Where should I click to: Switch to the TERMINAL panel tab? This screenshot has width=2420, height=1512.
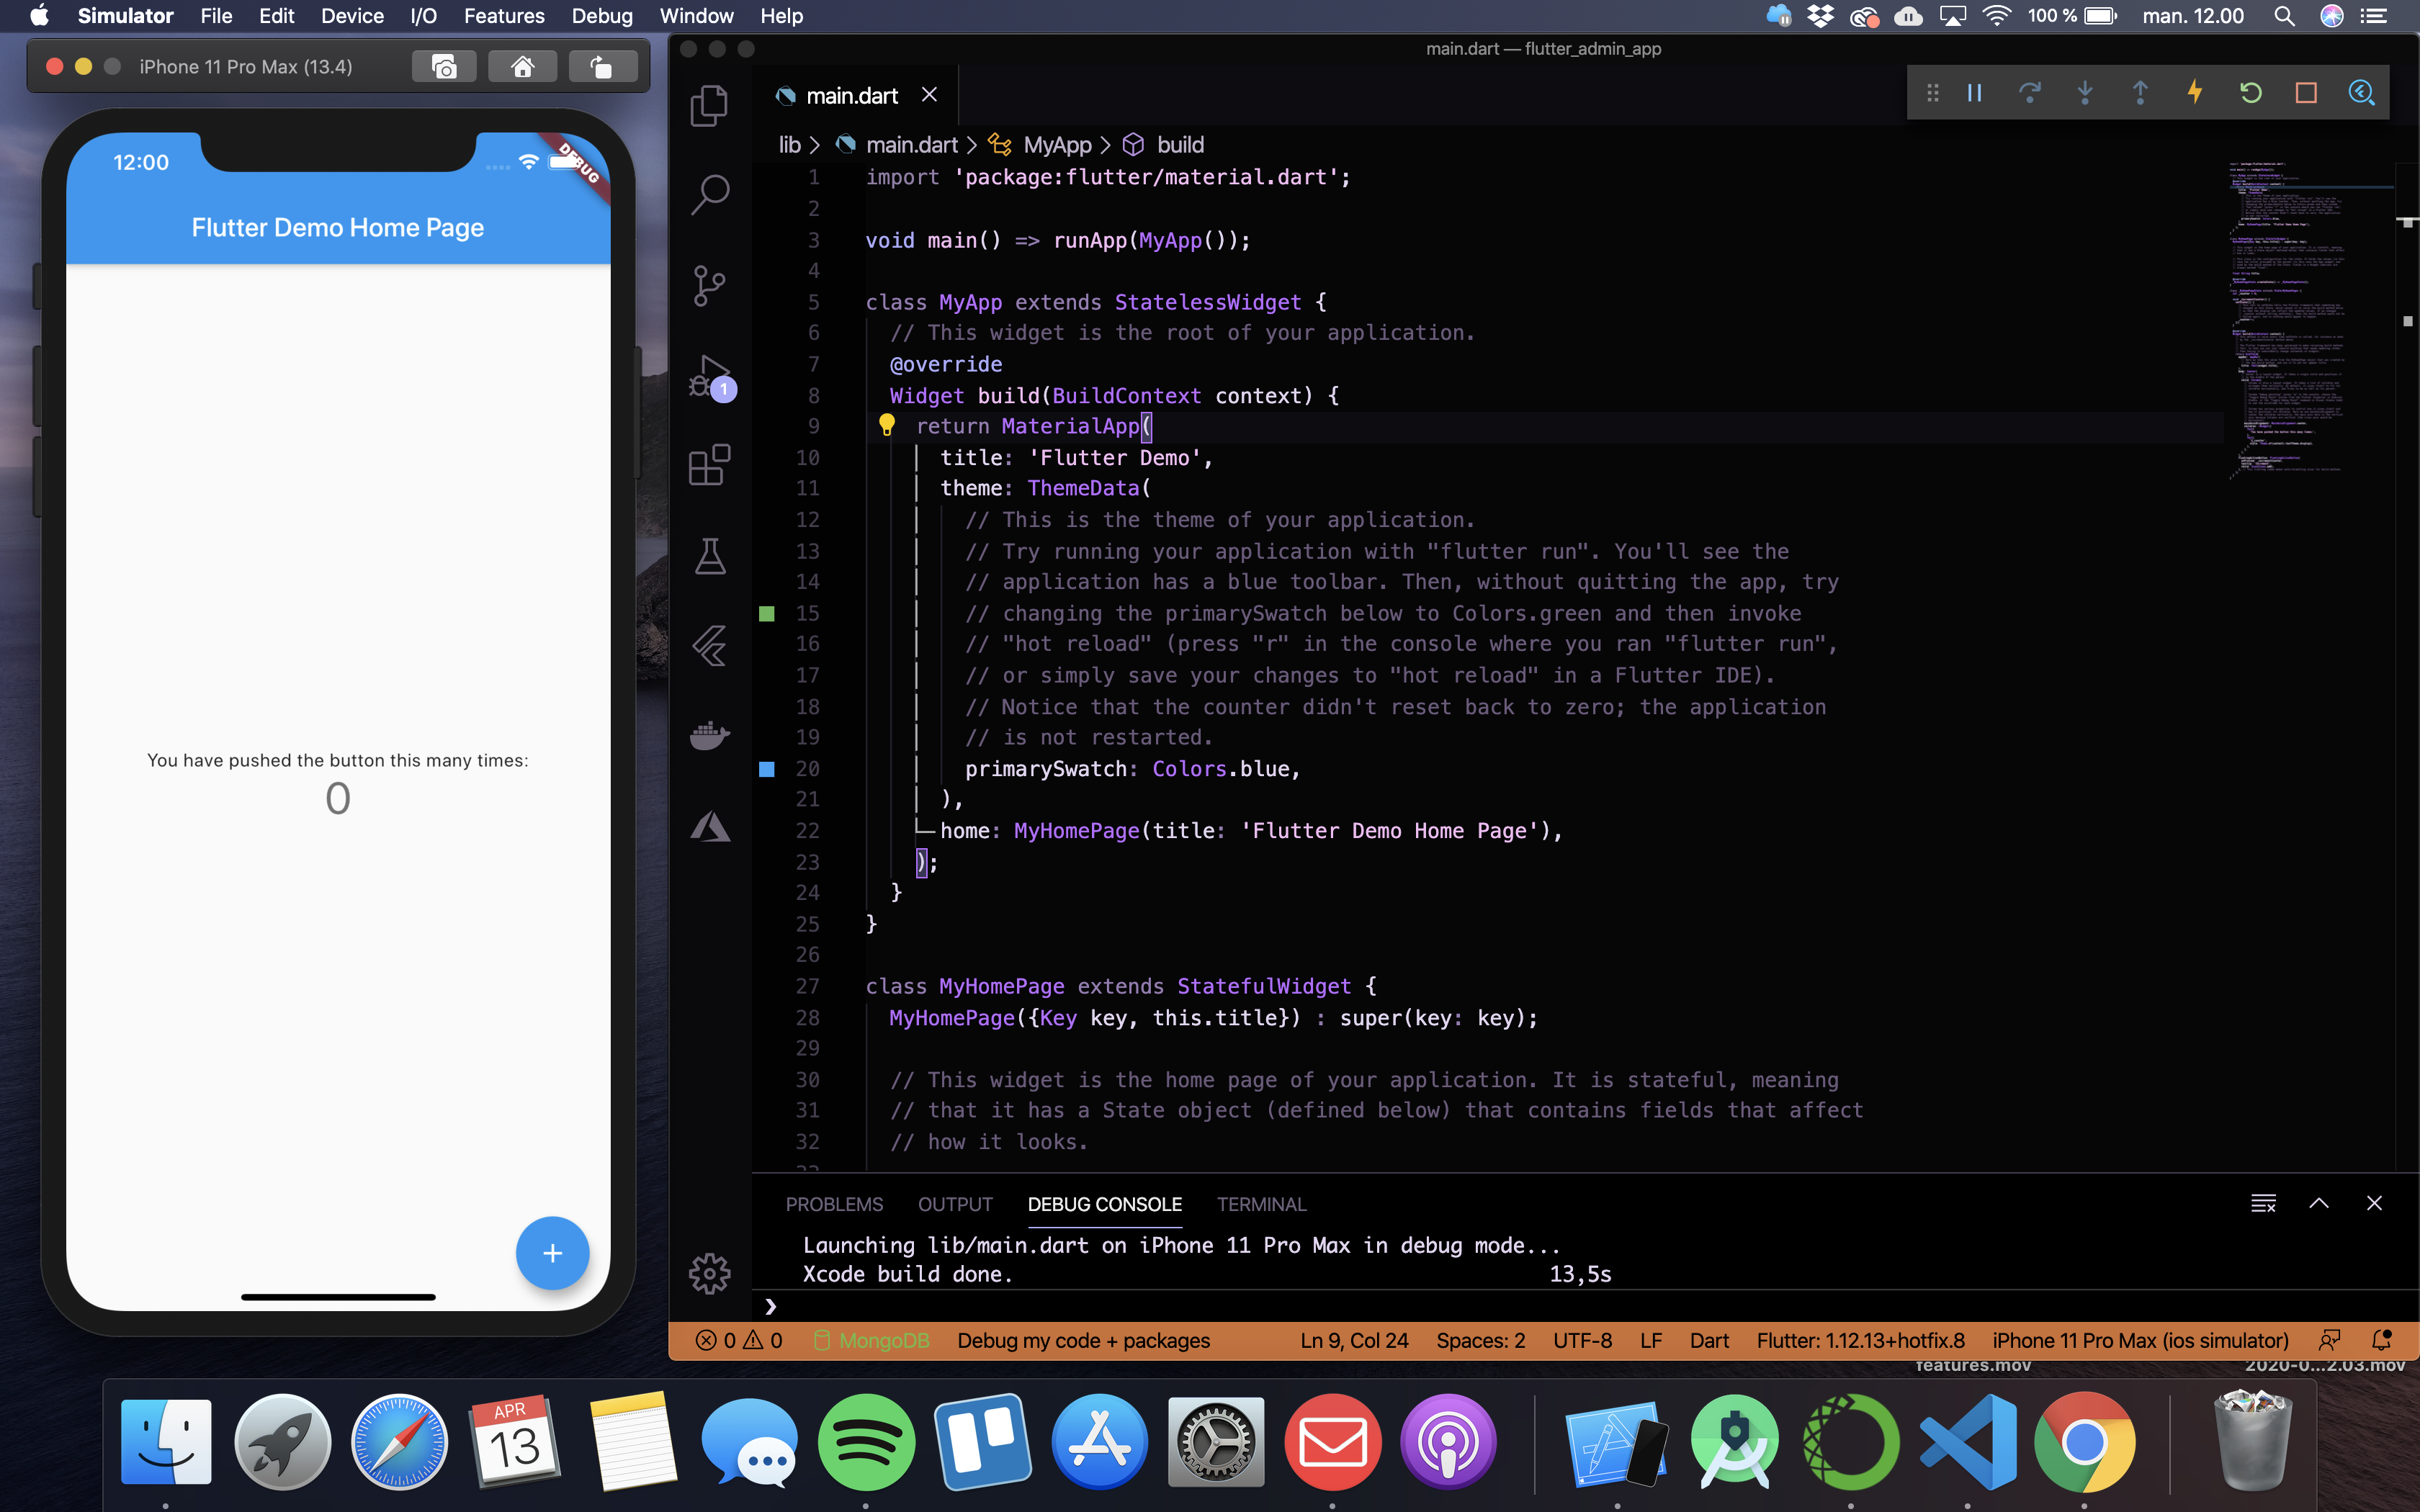click(x=1261, y=1204)
